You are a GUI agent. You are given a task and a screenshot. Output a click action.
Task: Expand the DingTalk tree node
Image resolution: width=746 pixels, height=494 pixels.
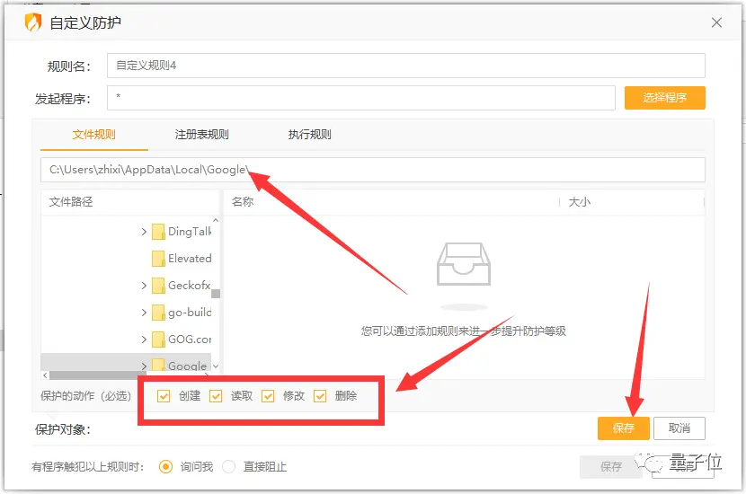(144, 232)
